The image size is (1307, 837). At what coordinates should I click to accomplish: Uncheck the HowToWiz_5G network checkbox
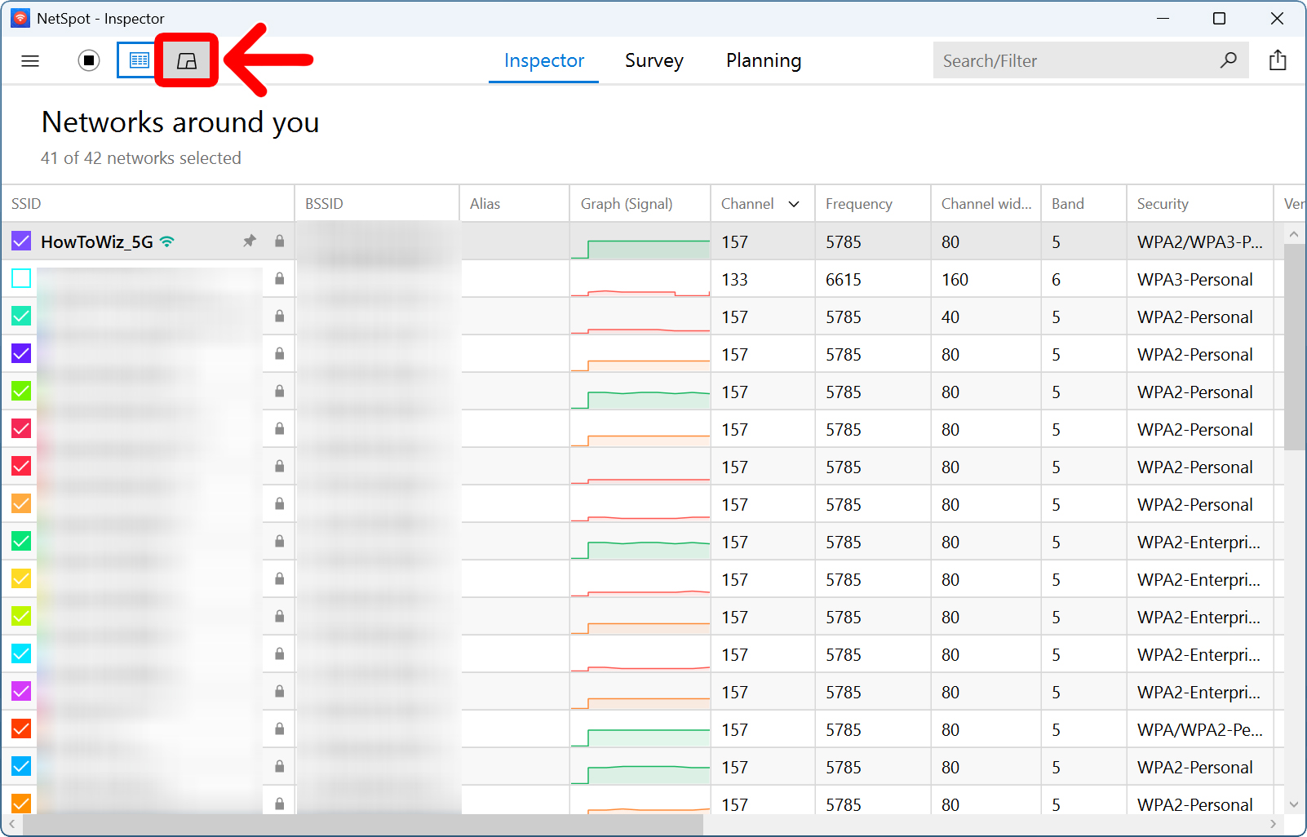tap(21, 241)
